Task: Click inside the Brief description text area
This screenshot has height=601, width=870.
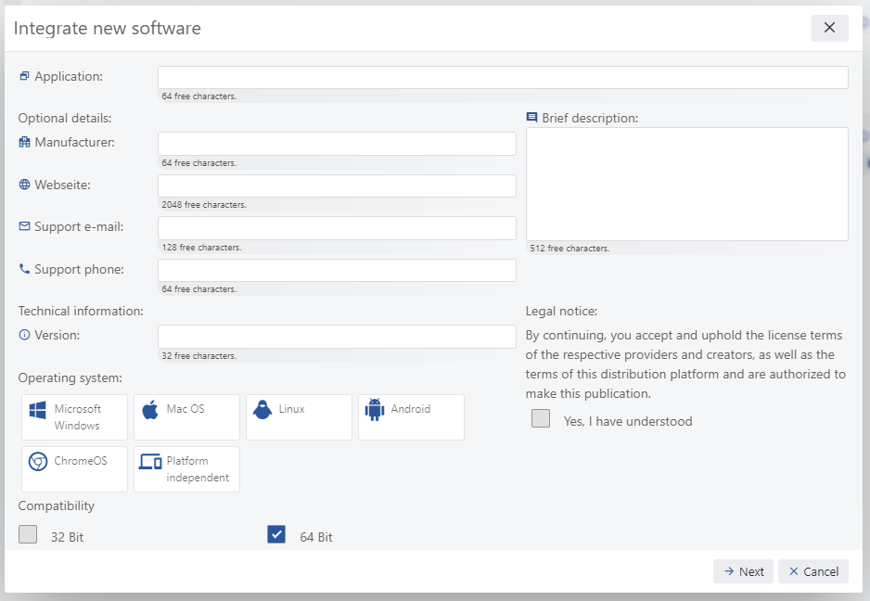Action: pos(687,185)
